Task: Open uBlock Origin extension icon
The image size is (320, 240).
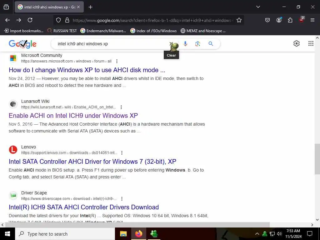Action: [302, 20]
